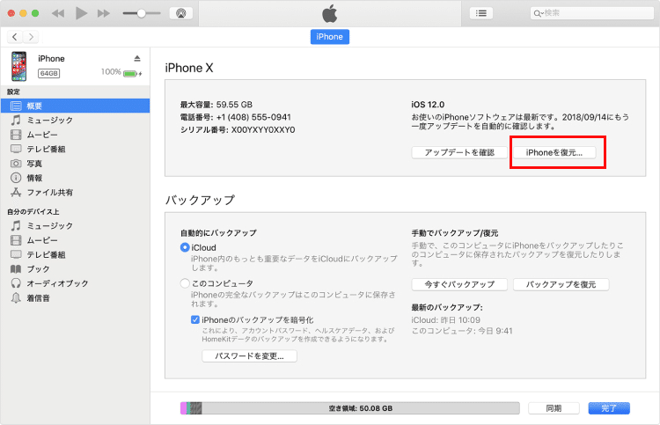Select the iPhone tab at top
Screen dimensions: 660x425
point(330,37)
